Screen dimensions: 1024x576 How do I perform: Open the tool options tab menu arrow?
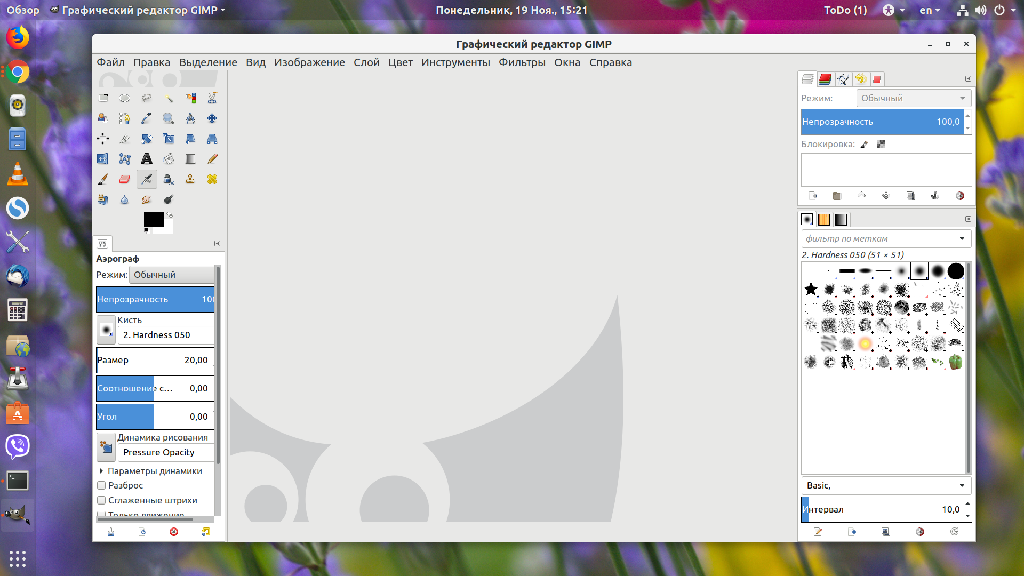[x=217, y=243]
